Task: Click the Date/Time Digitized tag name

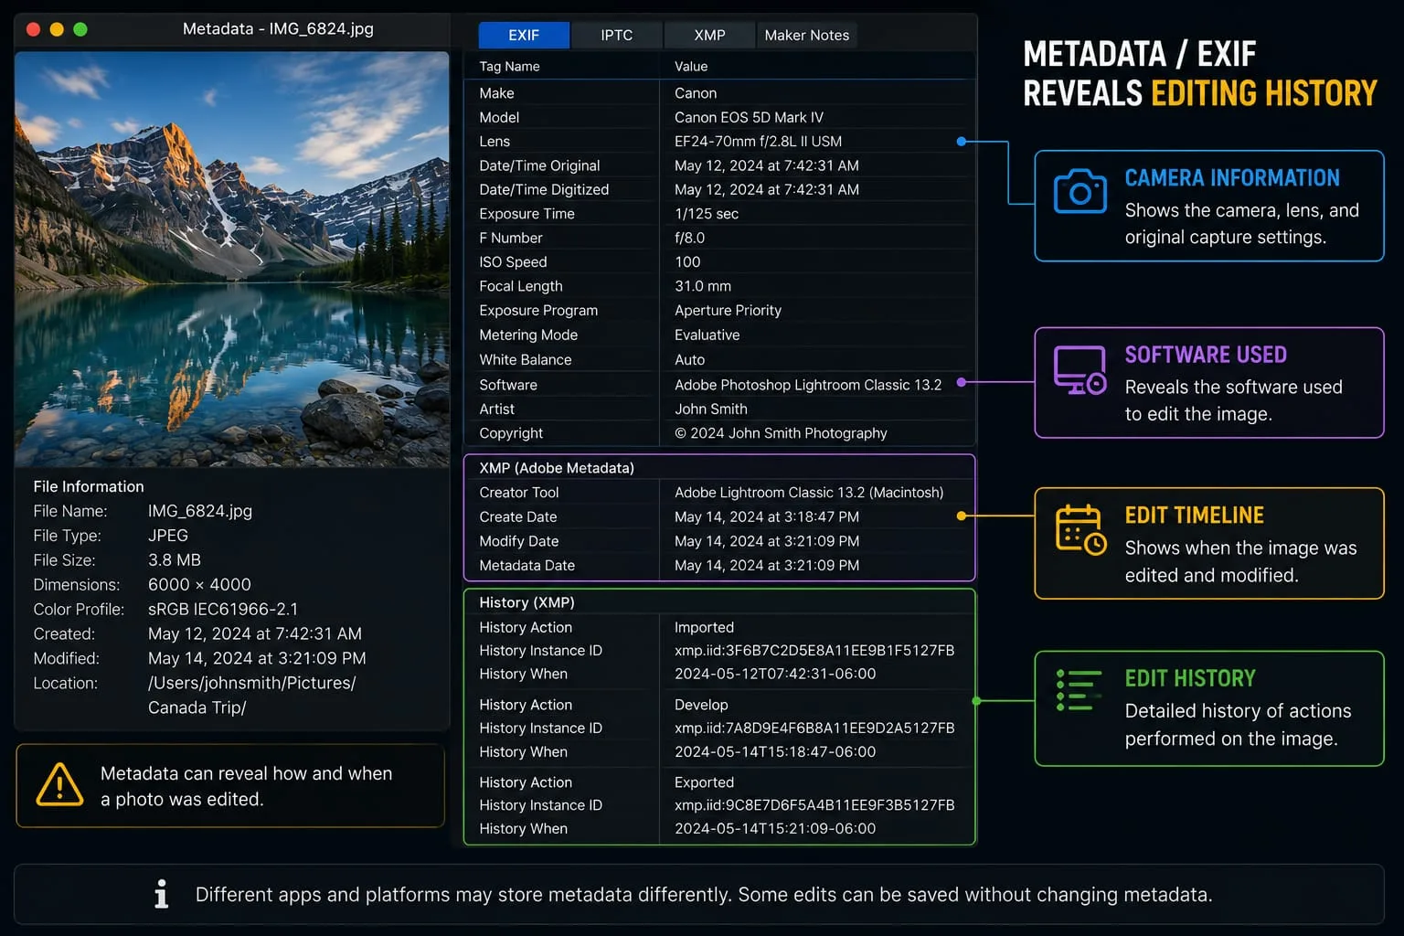Action: 544,189
